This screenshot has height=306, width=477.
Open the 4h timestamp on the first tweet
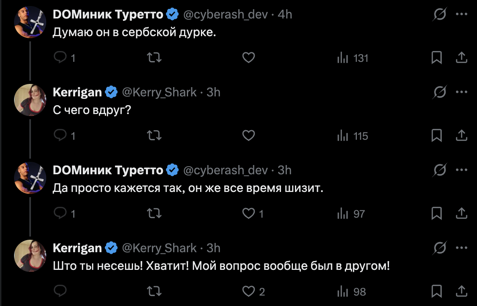(285, 14)
